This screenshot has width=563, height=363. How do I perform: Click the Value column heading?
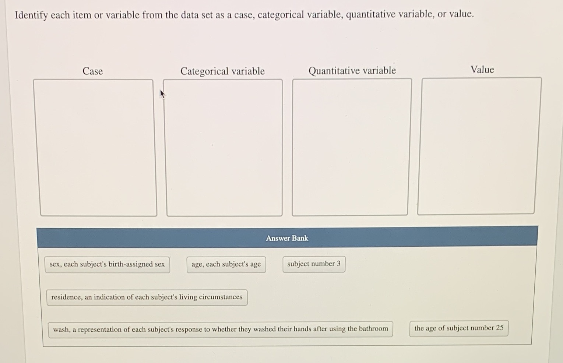tap(482, 70)
